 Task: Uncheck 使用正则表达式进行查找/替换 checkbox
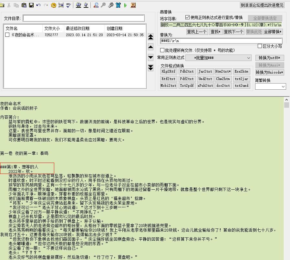pyautogui.click(x=188, y=17)
